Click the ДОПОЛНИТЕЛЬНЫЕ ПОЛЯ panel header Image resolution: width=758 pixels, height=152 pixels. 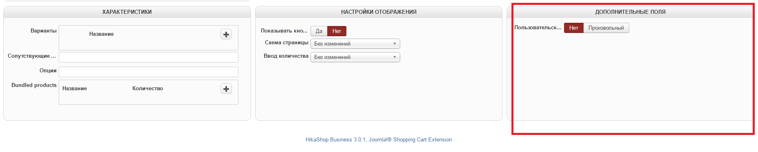tap(630, 12)
